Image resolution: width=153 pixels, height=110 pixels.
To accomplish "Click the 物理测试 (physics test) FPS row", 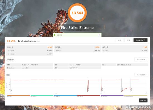I will tap(77, 51).
